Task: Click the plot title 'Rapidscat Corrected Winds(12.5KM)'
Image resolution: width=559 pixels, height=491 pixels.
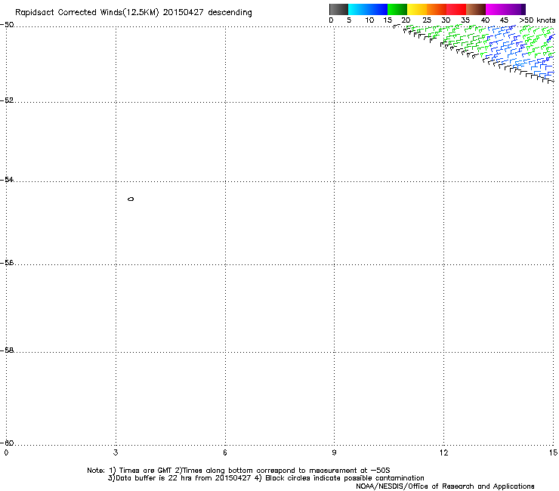Action: pos(87,13)
